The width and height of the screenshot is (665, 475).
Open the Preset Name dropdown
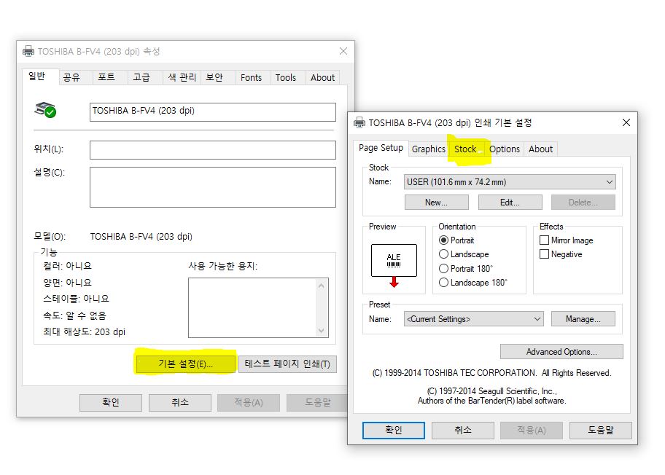536,318
